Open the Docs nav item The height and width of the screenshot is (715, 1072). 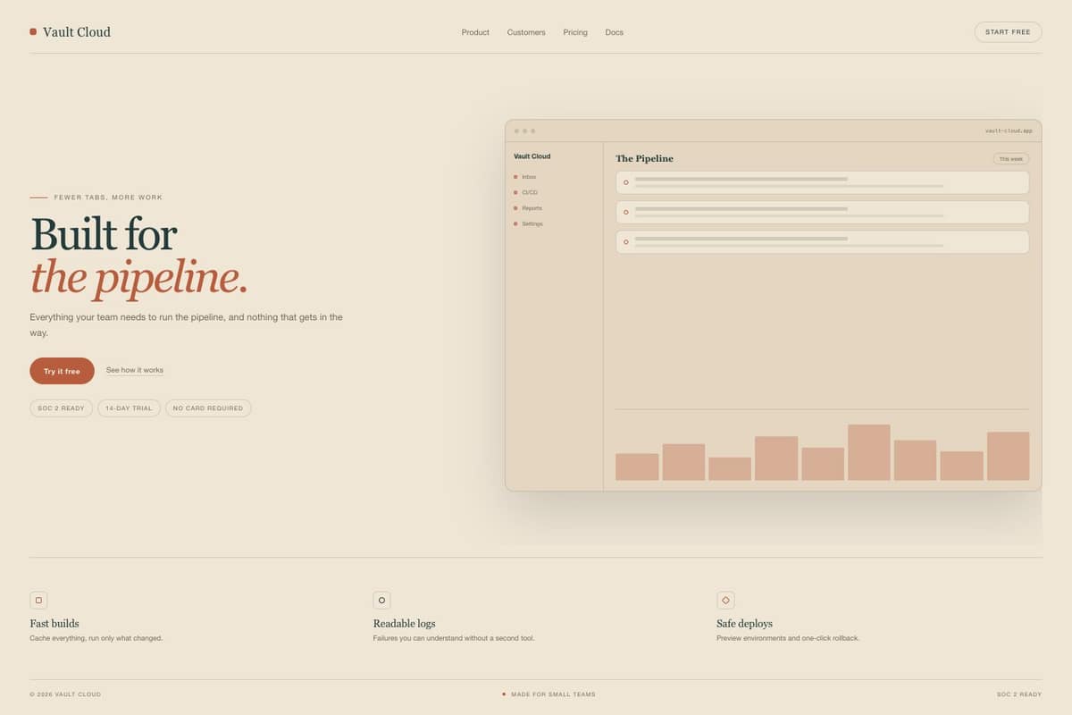pyautogui.click(x=615, y=32)
